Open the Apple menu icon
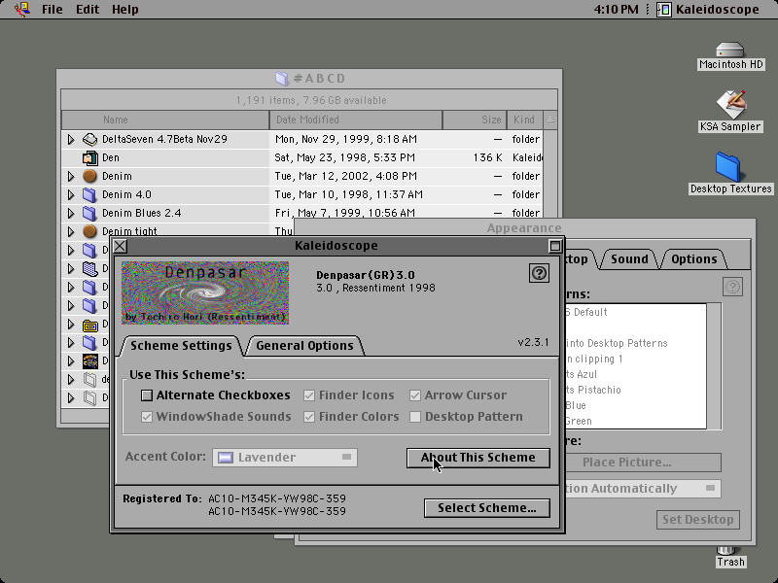778x583 pixels. coord(21,9)
